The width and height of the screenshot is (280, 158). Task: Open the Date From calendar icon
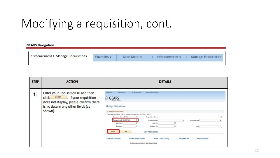pyautogui.click(x=137, y=123)
